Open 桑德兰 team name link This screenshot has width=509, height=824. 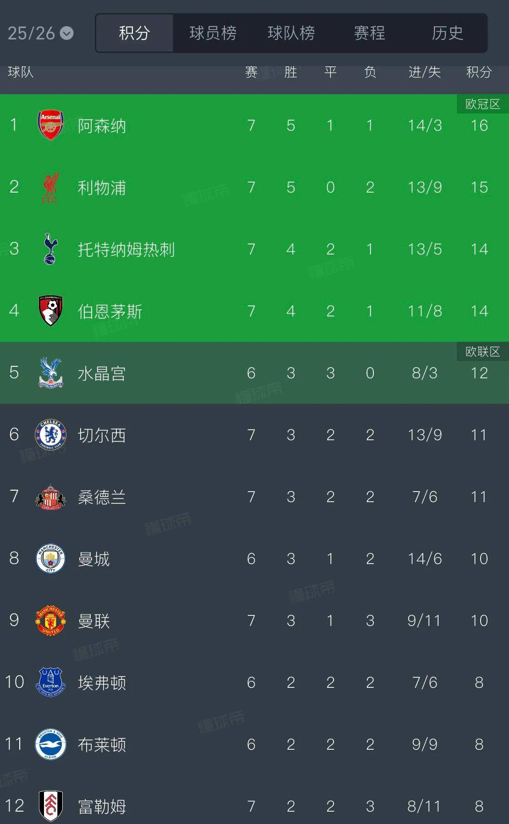(102, 497)
